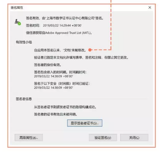
Task: Click the 有效性小结 section heading
Action: coord(24,42)
